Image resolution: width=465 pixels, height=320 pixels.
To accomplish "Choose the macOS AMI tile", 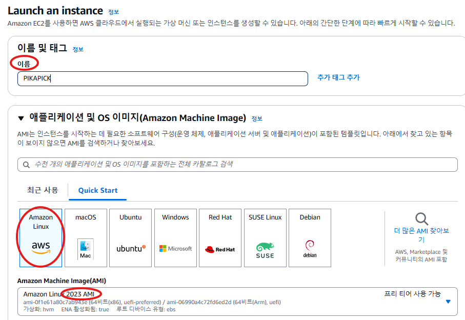I will coord(86,238).
